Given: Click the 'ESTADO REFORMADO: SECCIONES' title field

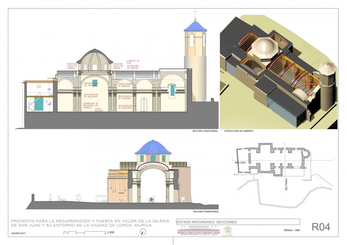Looking at the screenshot, I should point(238,222).
